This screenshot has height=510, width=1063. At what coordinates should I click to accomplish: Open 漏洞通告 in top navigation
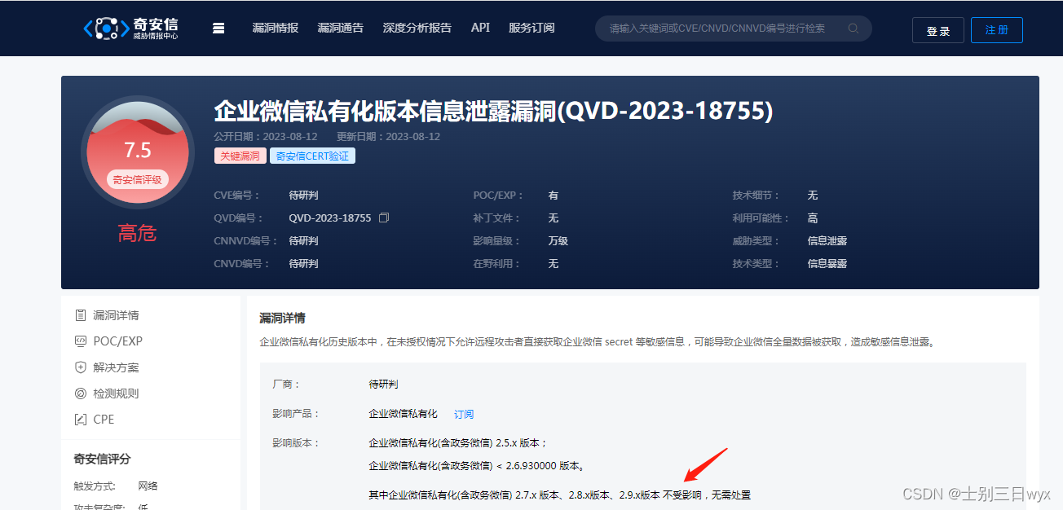[x=341, y=28]
